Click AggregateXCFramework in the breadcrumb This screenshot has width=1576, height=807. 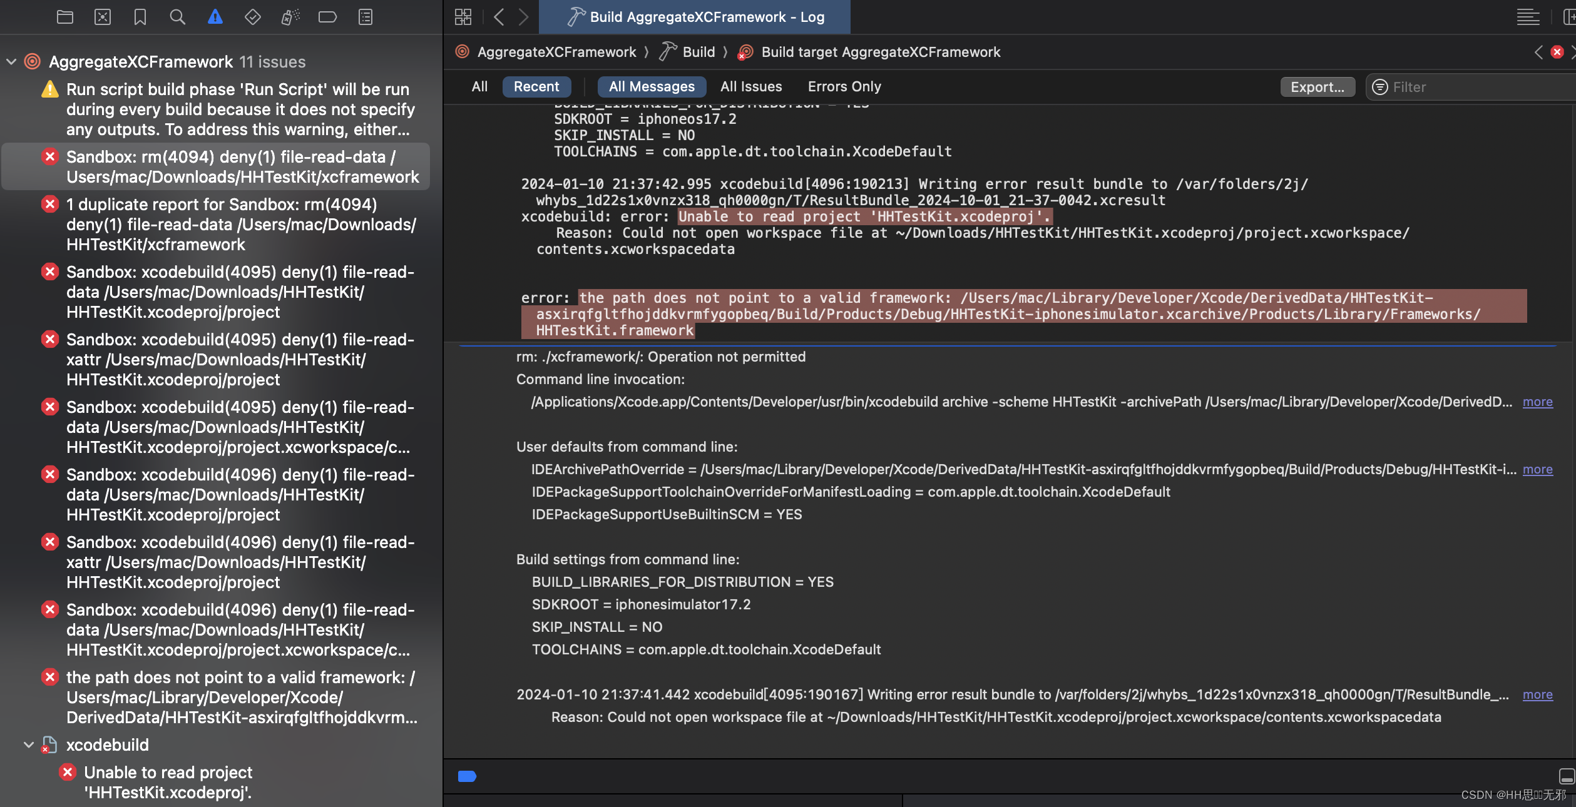556,52
